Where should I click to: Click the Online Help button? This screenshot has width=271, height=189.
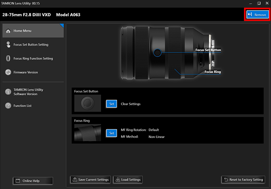click(33, 181)
